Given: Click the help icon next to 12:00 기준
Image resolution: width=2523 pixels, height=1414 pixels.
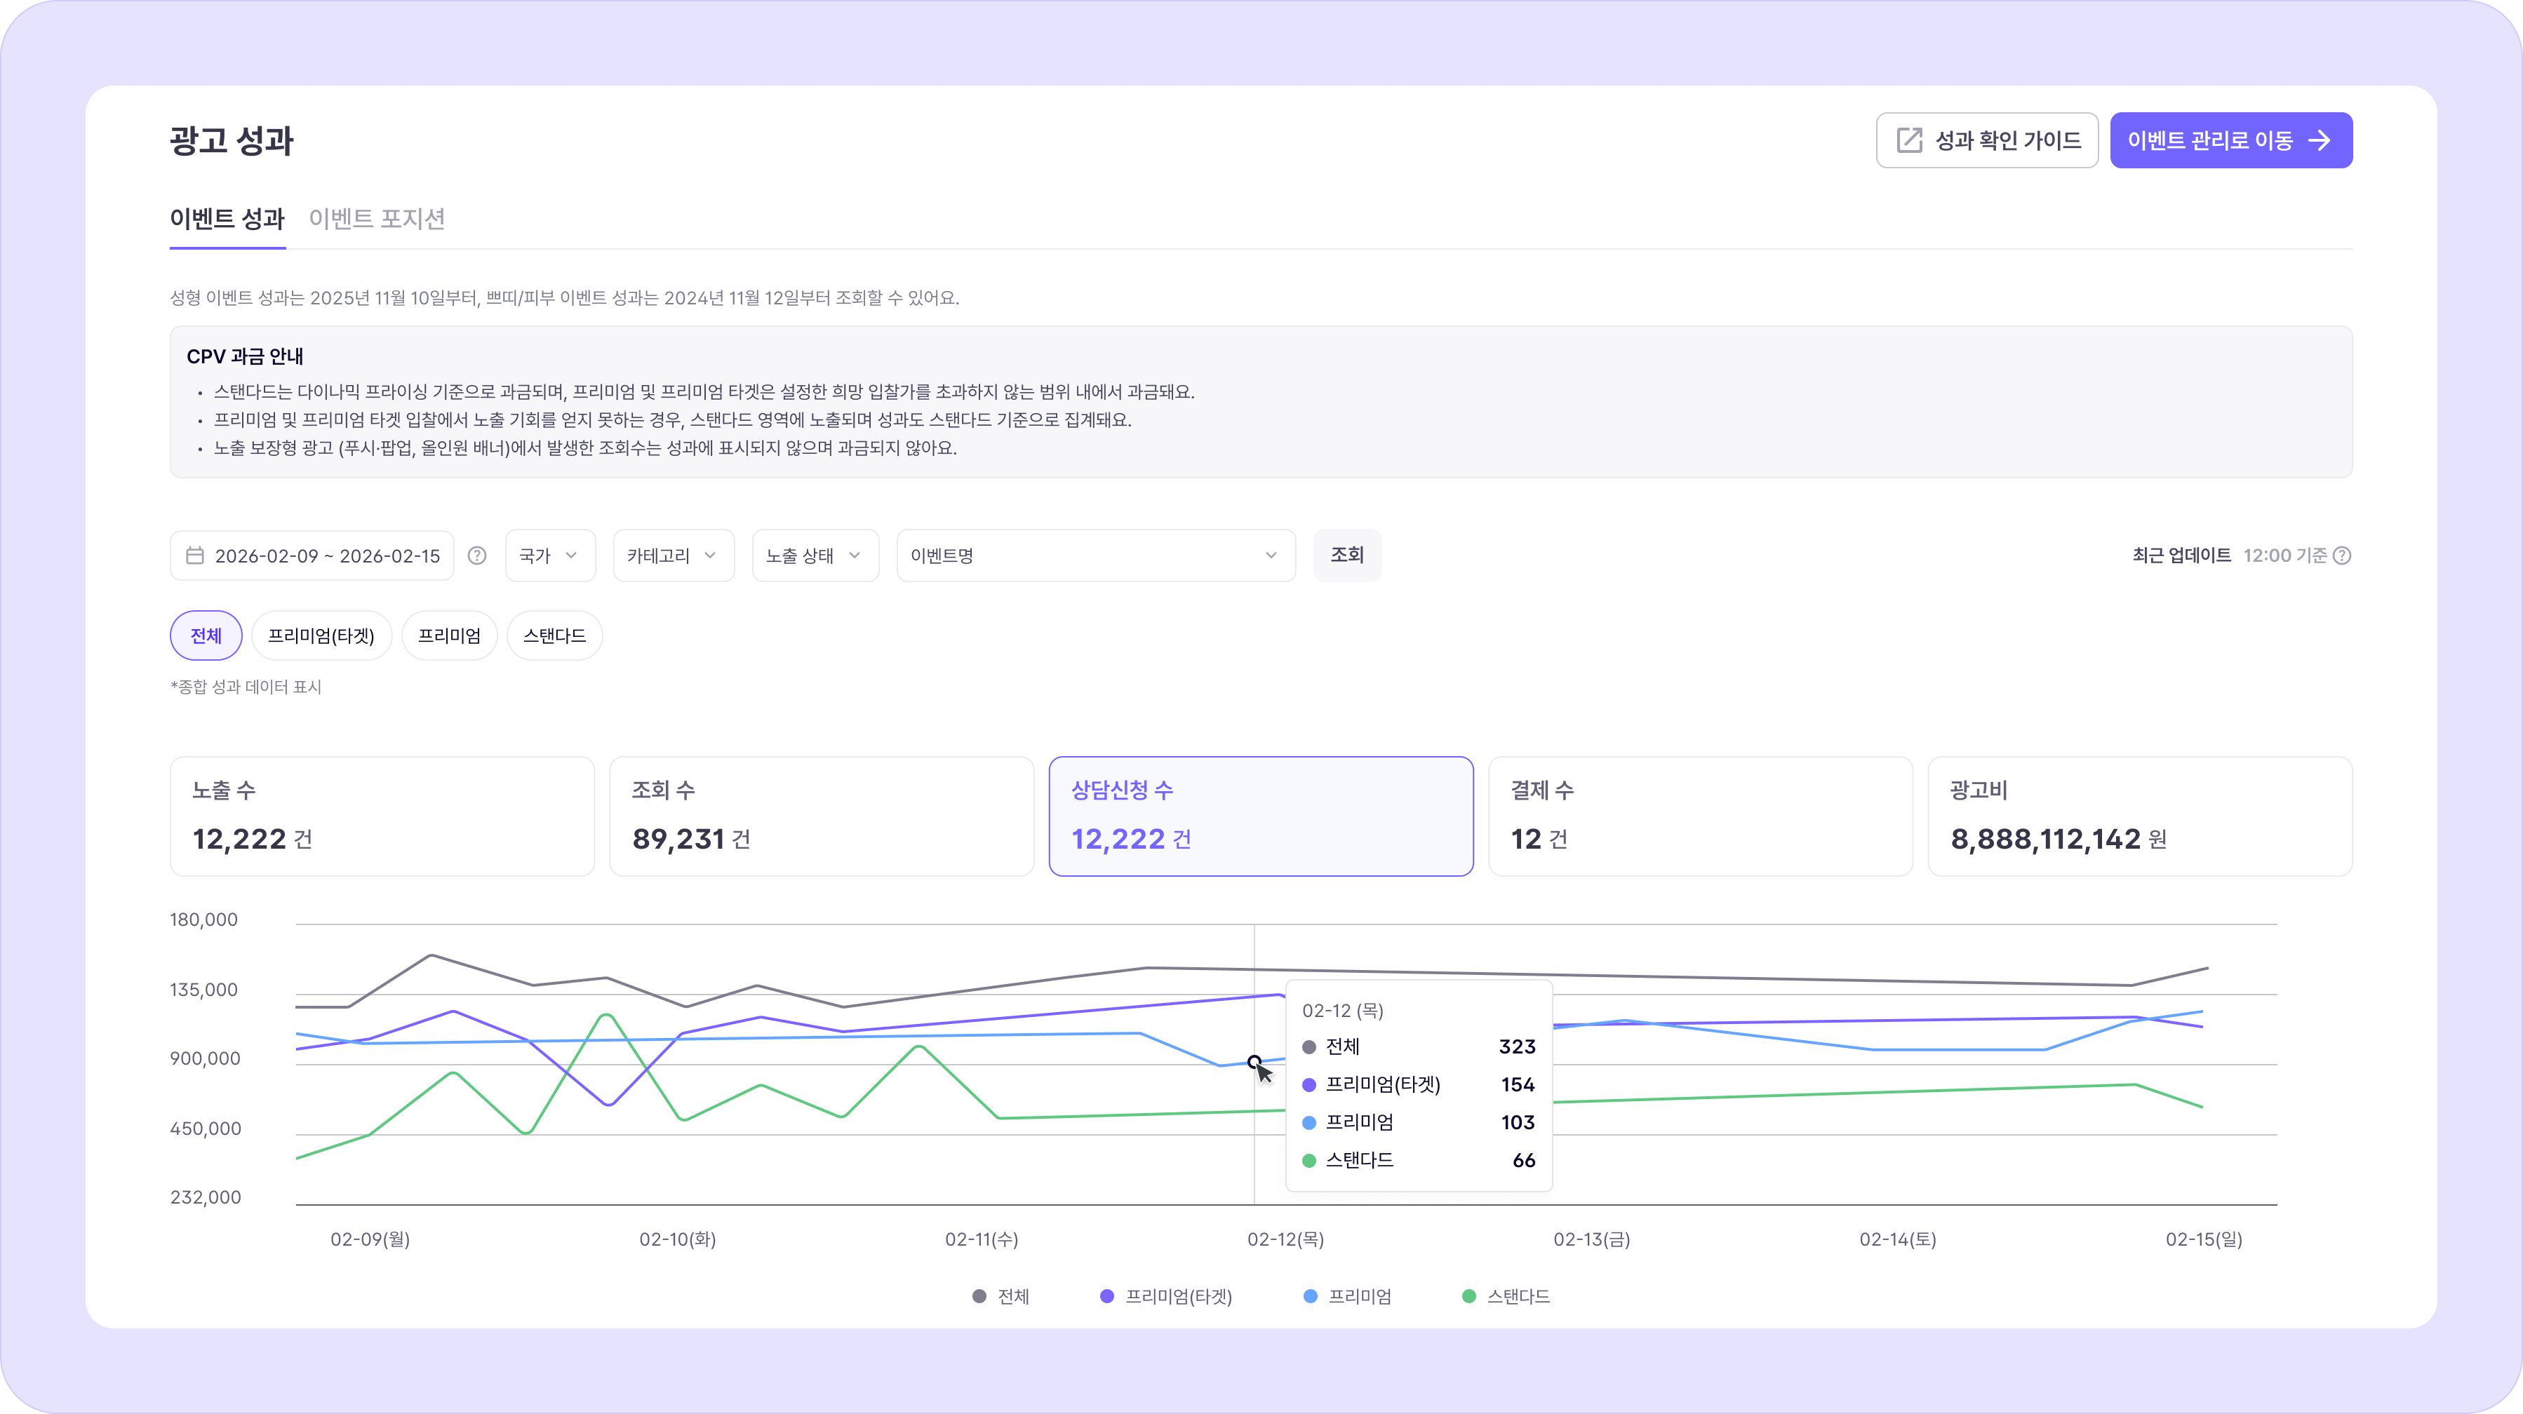Looking at the screenshot, I should coord(2342,555).
